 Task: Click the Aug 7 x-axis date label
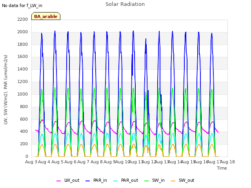(x=84, y=162)
